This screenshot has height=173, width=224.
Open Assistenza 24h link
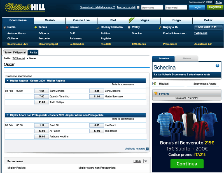pos(203,44)
